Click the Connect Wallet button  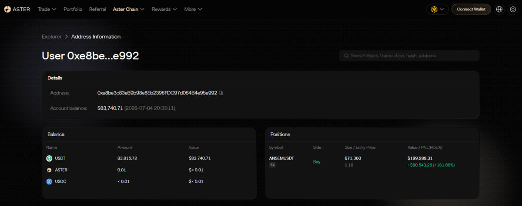(x=471, y=9)
